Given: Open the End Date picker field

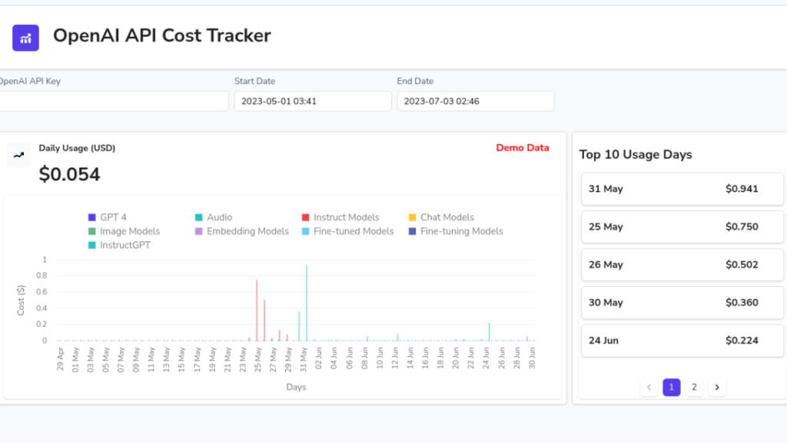Looking at the screenshot, I should 475,102.
